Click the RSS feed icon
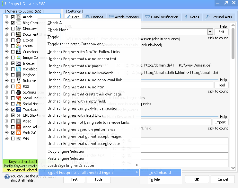Screen dimensions: 238x188 click(19, 86)
